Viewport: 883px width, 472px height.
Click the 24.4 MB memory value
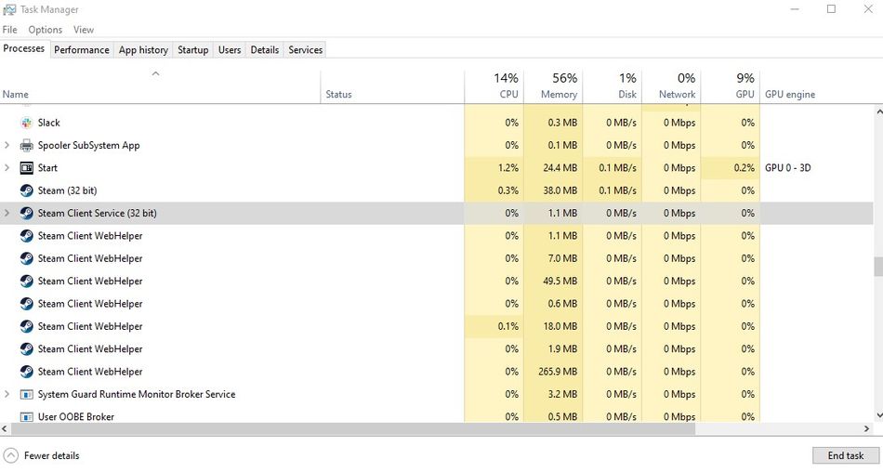coord(560,168)
